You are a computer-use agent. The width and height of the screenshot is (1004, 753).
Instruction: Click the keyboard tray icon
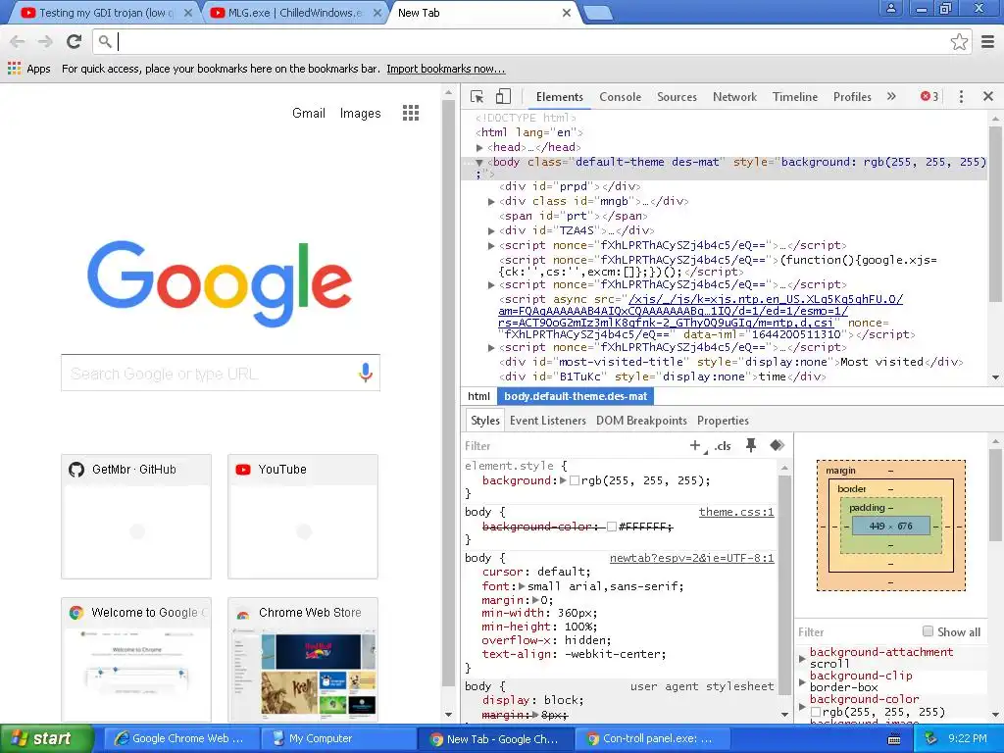(x=894, y=739)
